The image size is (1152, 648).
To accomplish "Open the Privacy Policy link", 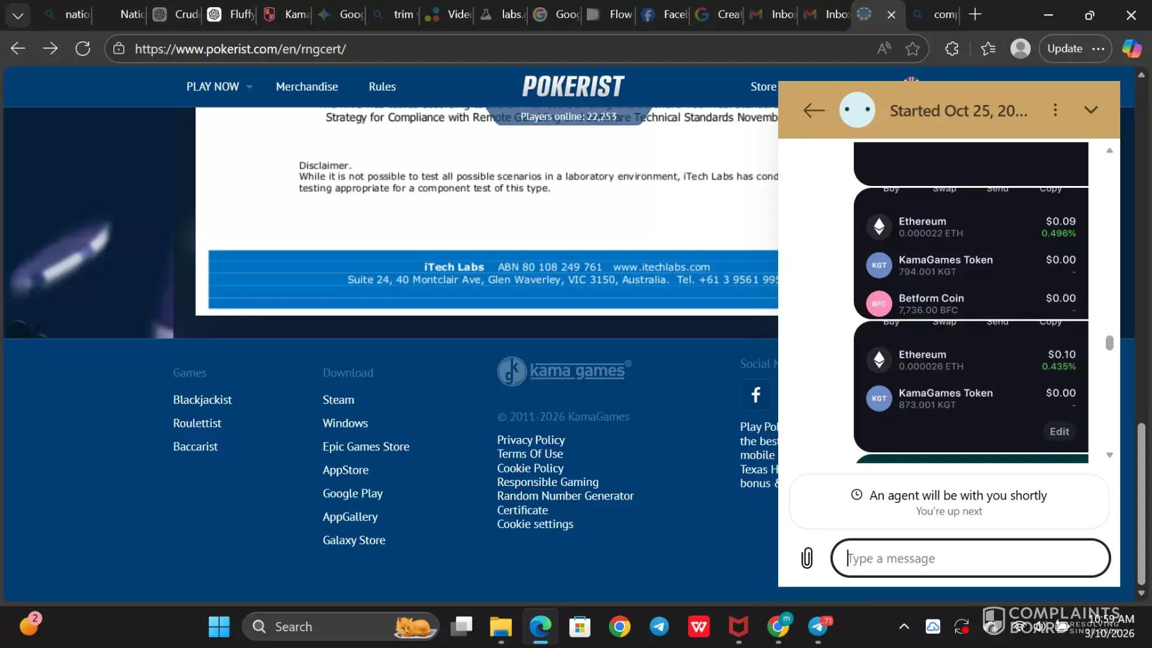I will click(531, 440).
